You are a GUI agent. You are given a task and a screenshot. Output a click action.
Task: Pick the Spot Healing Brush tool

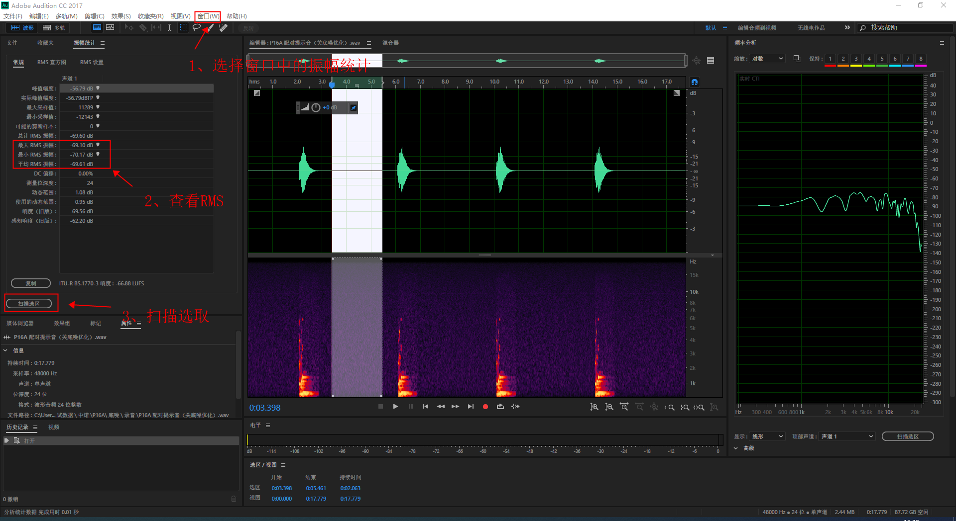tap(224, 28)
